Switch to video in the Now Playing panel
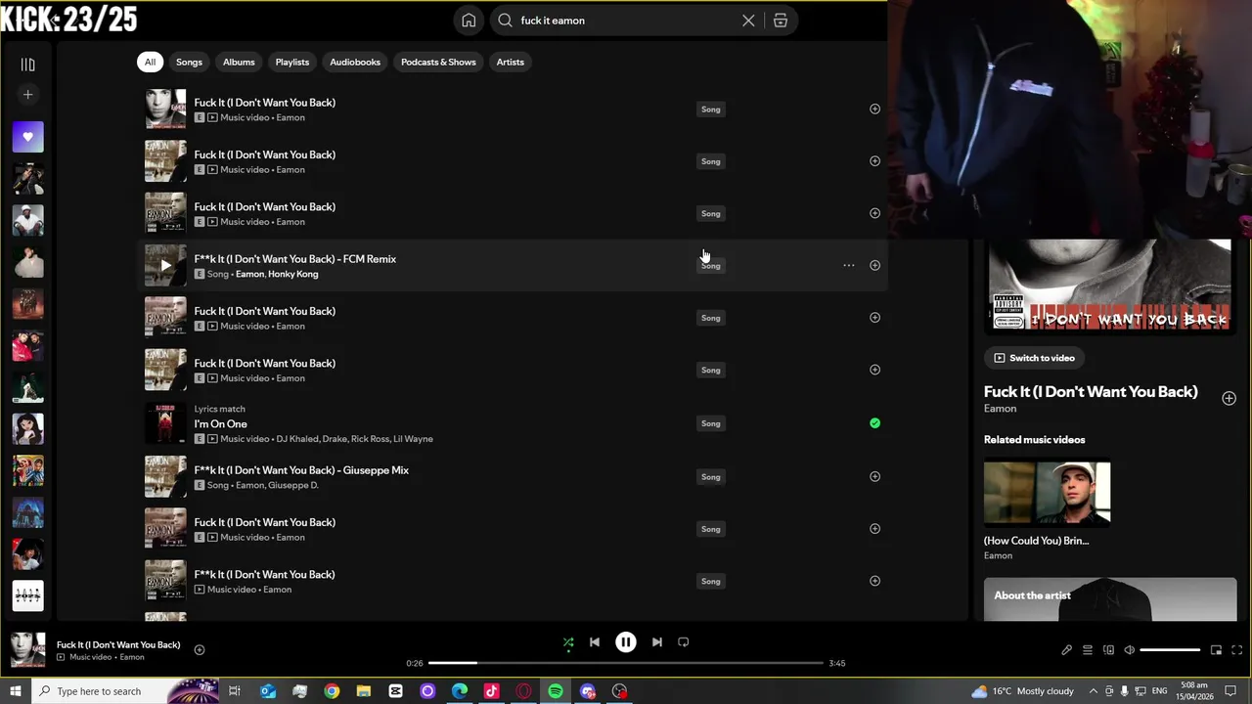 [x=1034, y=358]
